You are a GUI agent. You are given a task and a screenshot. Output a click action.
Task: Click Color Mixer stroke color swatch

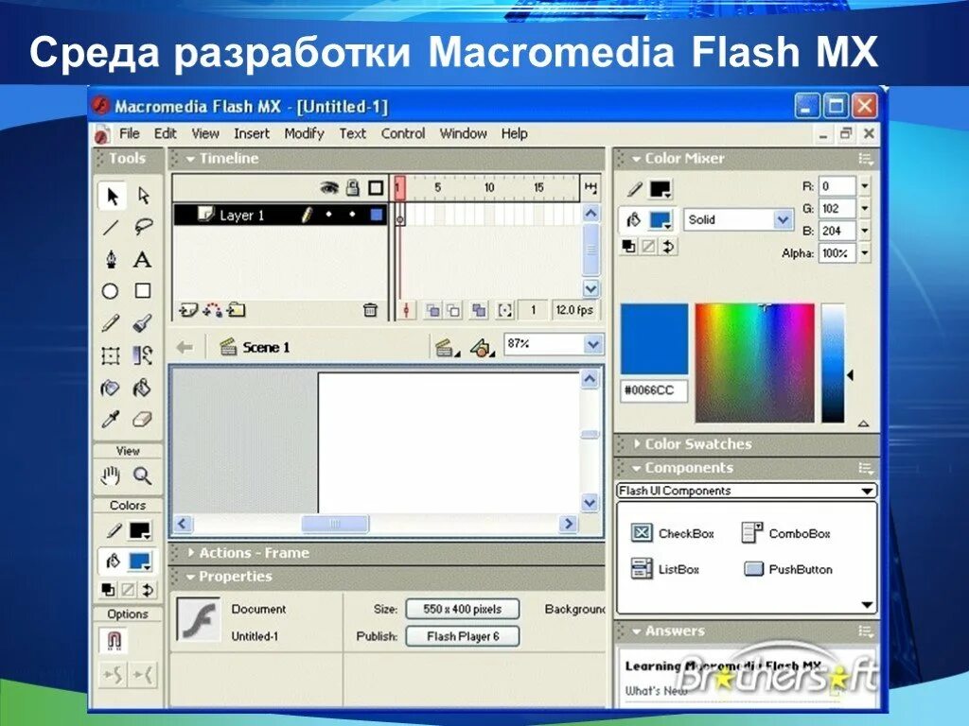660,189
